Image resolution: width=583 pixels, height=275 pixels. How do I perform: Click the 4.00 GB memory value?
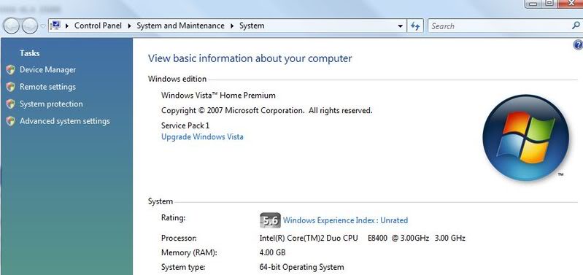coord(272,252)
